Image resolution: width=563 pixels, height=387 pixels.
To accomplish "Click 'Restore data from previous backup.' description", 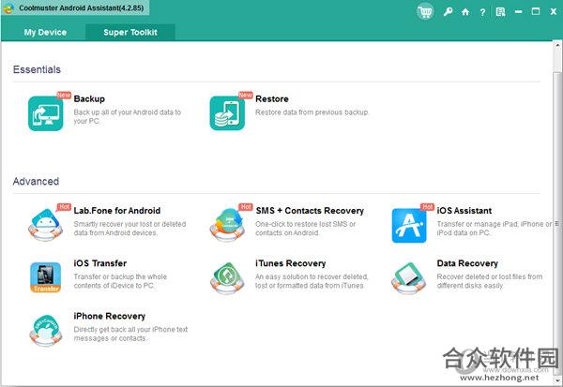I will [312, 112].
